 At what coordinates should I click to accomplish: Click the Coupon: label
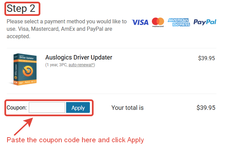click(17, 107)
